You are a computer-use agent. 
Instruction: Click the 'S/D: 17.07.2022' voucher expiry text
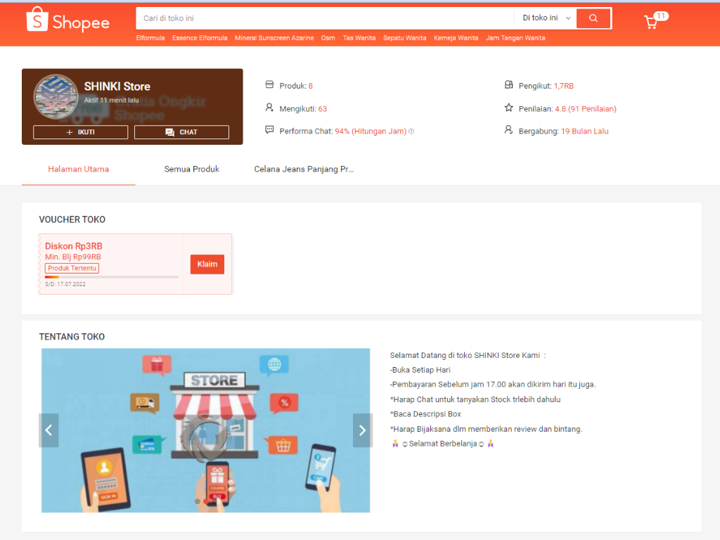(x=65, y=284)
